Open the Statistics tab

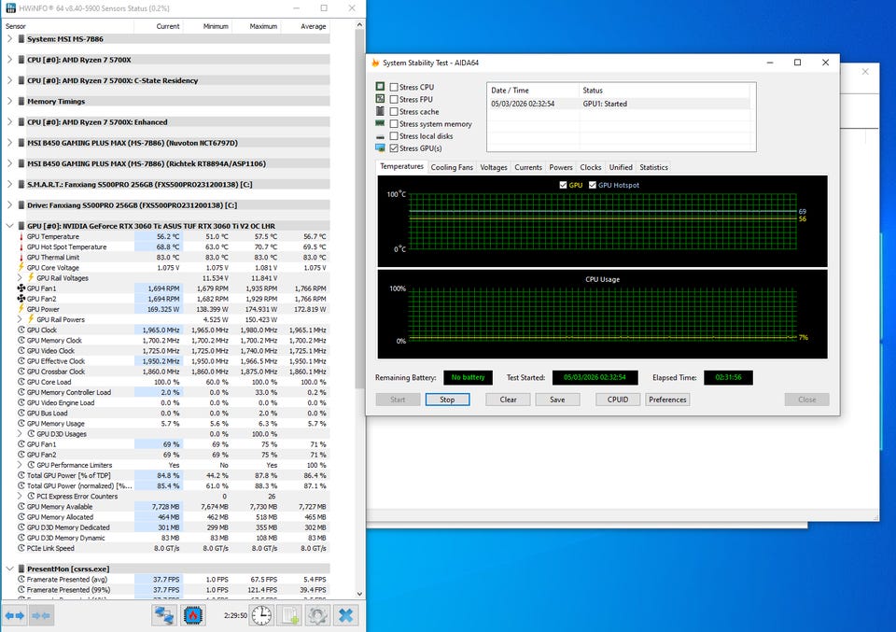653,167
